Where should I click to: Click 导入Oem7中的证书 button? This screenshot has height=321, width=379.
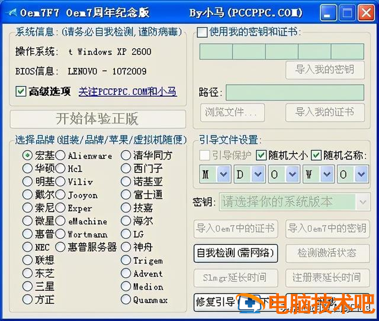[x=236, y=228]
